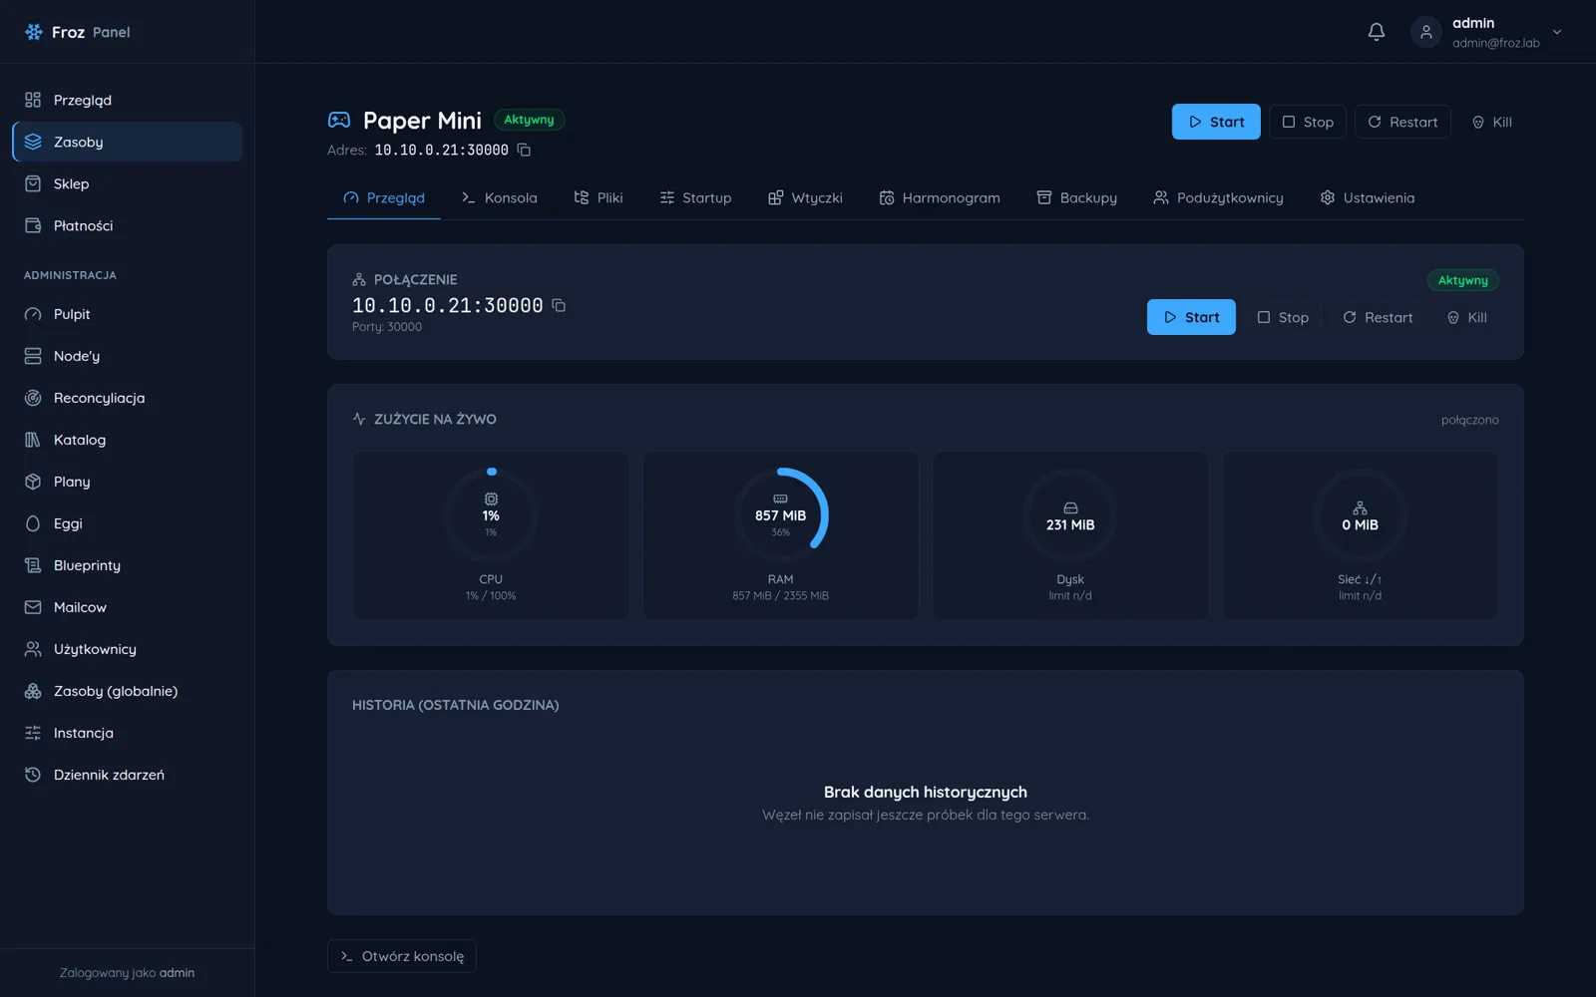The image size is (1596, 997).
Task: Switch to the Harmonogram tab
Action: click(x=940, y=197)
